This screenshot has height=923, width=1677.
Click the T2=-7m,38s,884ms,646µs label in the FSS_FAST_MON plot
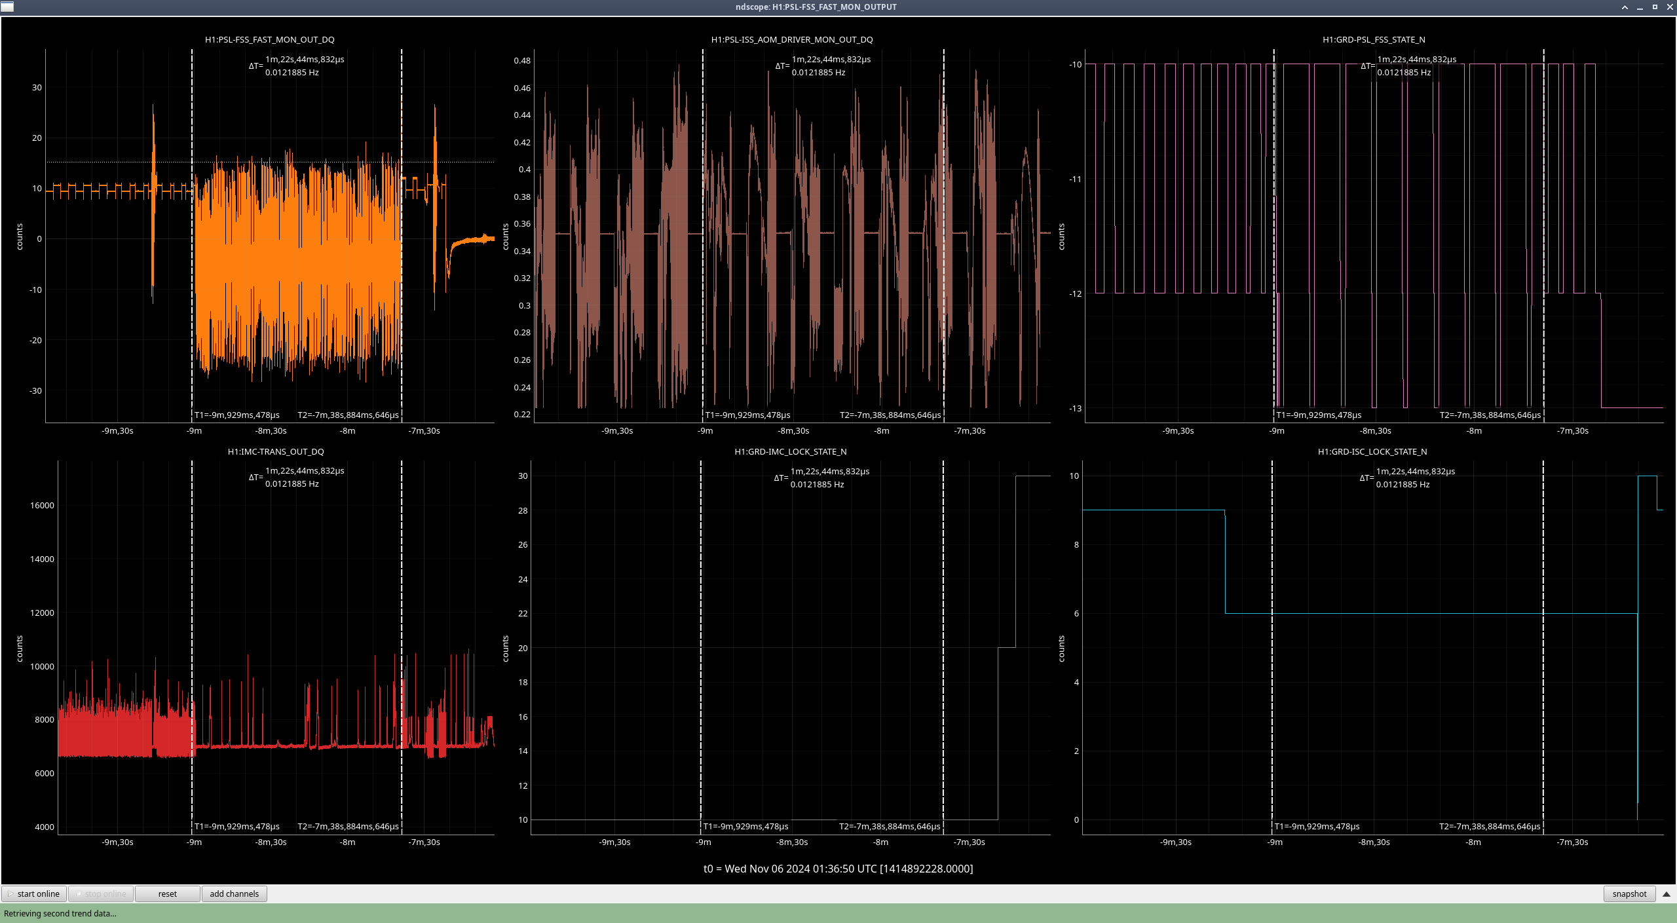(x=348, y=415)
